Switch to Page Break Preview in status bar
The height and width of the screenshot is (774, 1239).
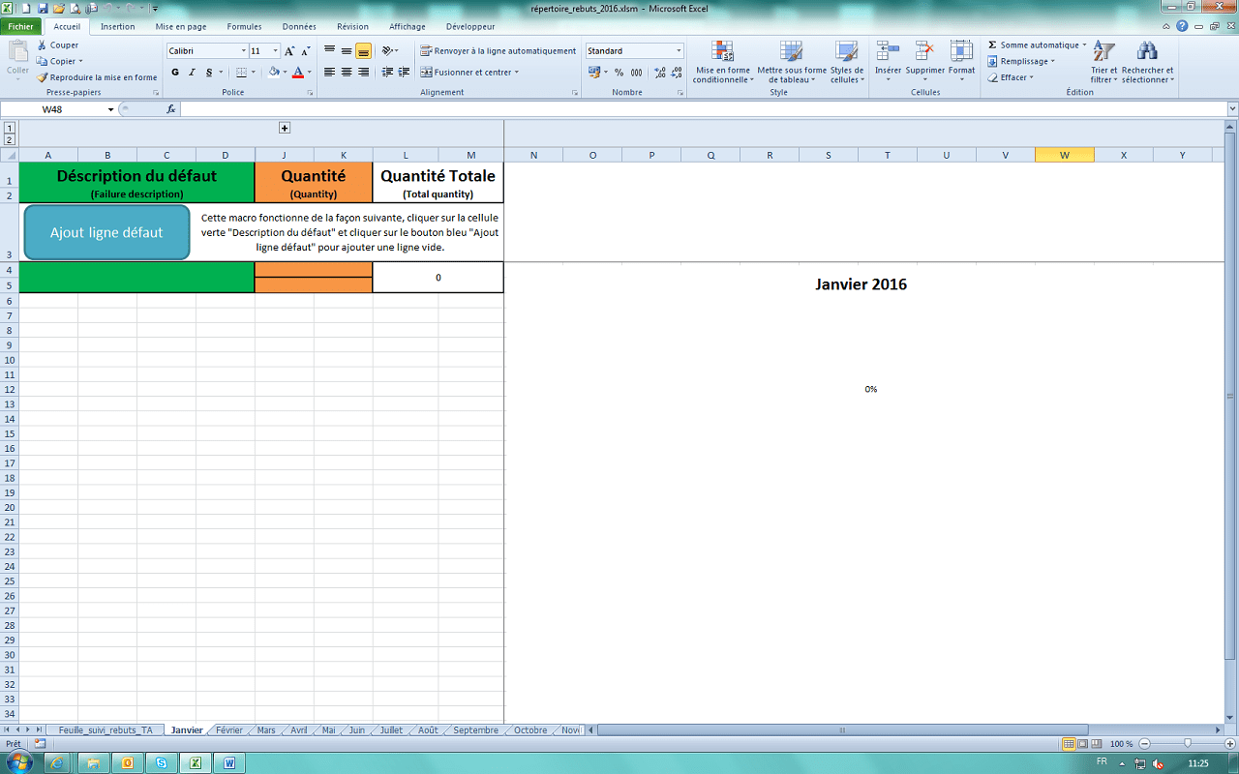pyautogui.click(x=1098, y=744)
